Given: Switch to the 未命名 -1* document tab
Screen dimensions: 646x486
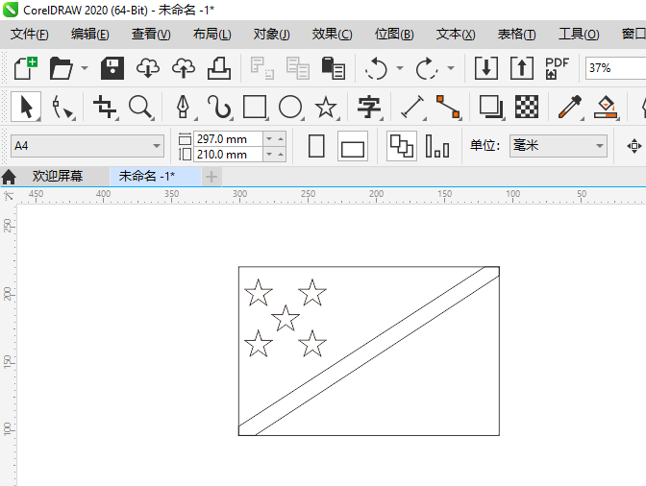Looking at the screenshot, I should [156, 176].
